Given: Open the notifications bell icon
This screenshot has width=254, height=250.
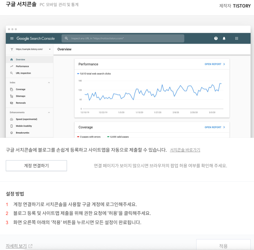Looking at the screenshot, I should [x=224, y=38].
